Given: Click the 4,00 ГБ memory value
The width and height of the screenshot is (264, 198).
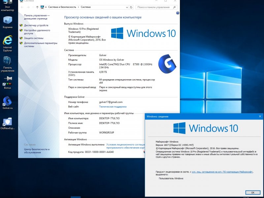Looking at the screenshot, I should pyautogui.click(x=103, y=72).
